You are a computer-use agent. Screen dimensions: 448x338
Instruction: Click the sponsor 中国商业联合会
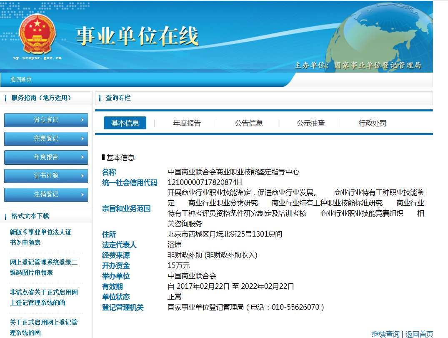pyautogui.click(x=192, y=276)
